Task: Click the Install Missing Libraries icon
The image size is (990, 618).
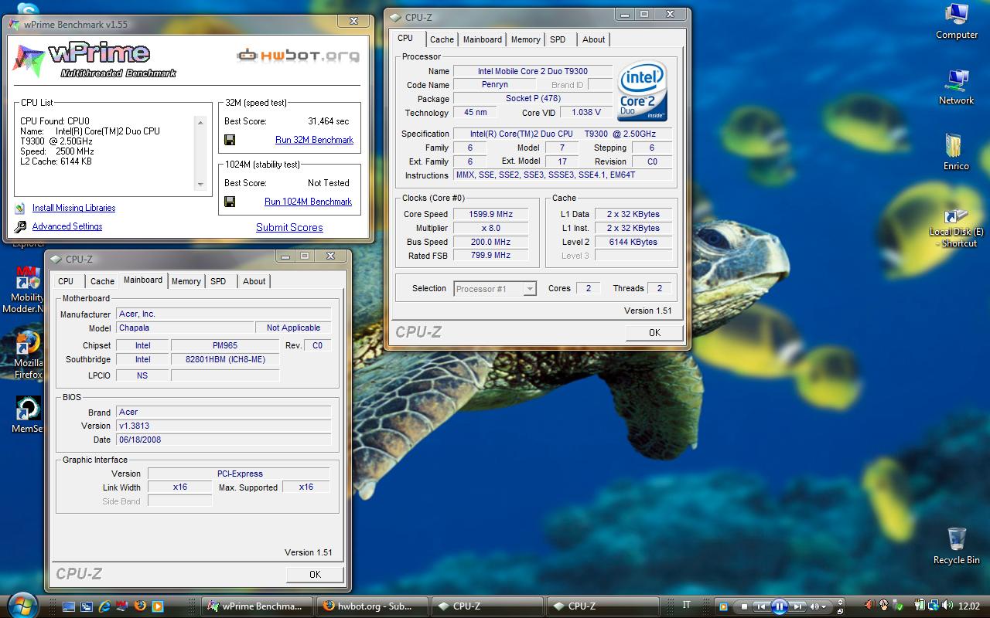Action: [x=19, y=208]
